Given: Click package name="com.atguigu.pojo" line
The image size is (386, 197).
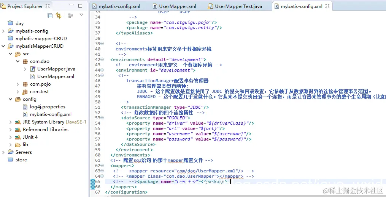Looking at the screenshot, I should tap(172, 22).
